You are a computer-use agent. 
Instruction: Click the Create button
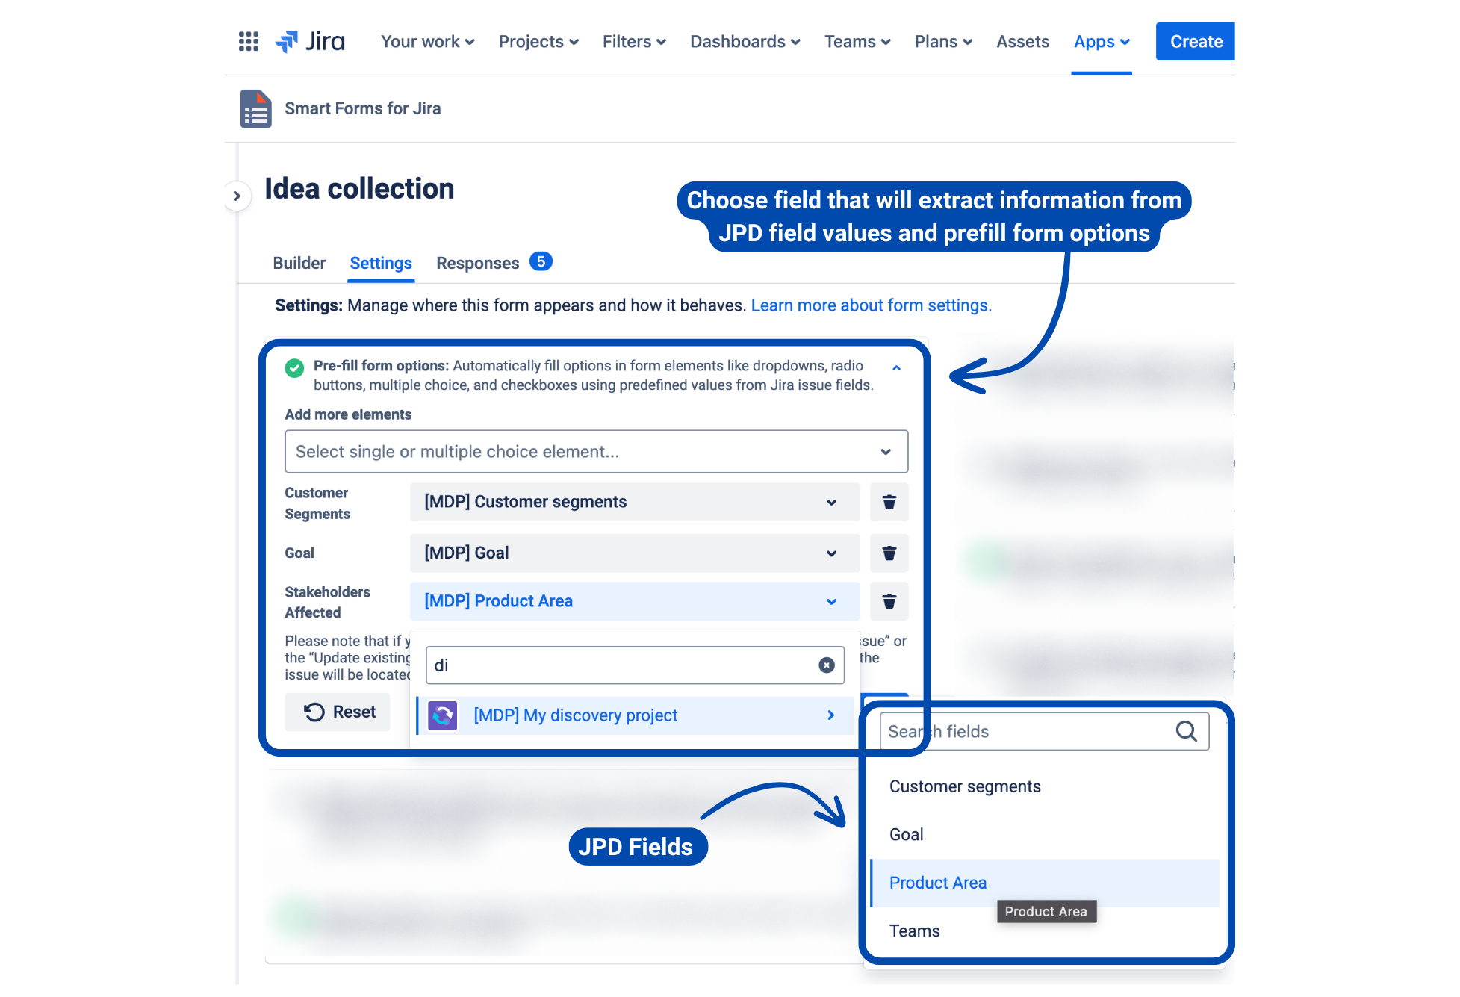(1194, 41)
